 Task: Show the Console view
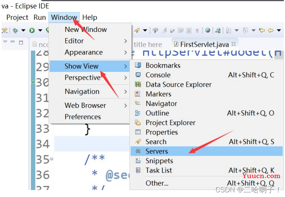pos(207,75)
